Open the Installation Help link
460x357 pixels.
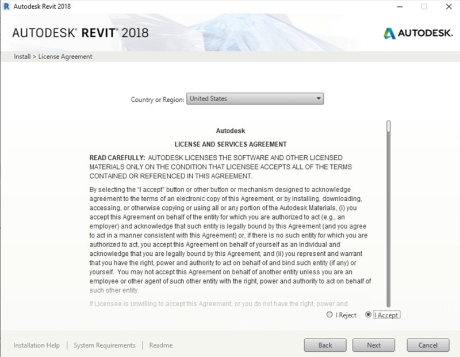pyautogui.click(x=36, y=346)
